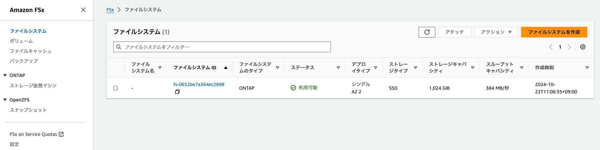The width and height of the screenshot is (600, 150).
Task: Open file system link fs-0652be7a364ec2698
Action: (199, 84)
